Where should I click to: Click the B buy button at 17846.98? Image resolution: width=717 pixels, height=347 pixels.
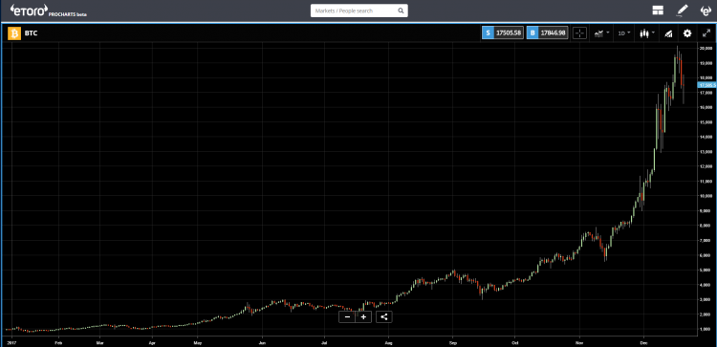[548, 33]
